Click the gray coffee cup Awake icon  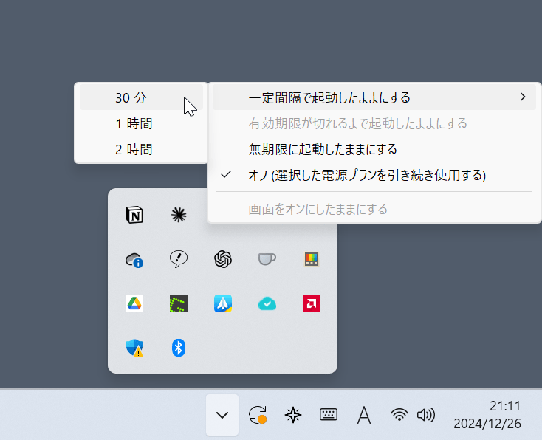[x=267, y=259]
